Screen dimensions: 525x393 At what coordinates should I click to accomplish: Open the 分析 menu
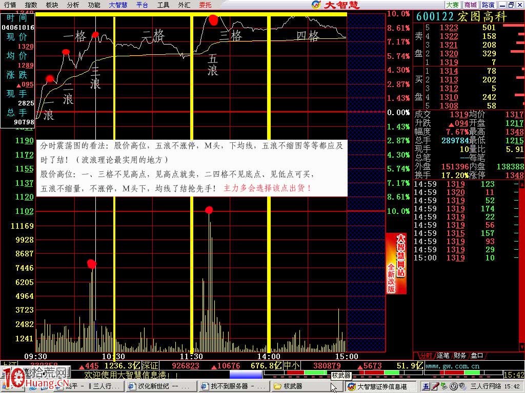[73, 5]
